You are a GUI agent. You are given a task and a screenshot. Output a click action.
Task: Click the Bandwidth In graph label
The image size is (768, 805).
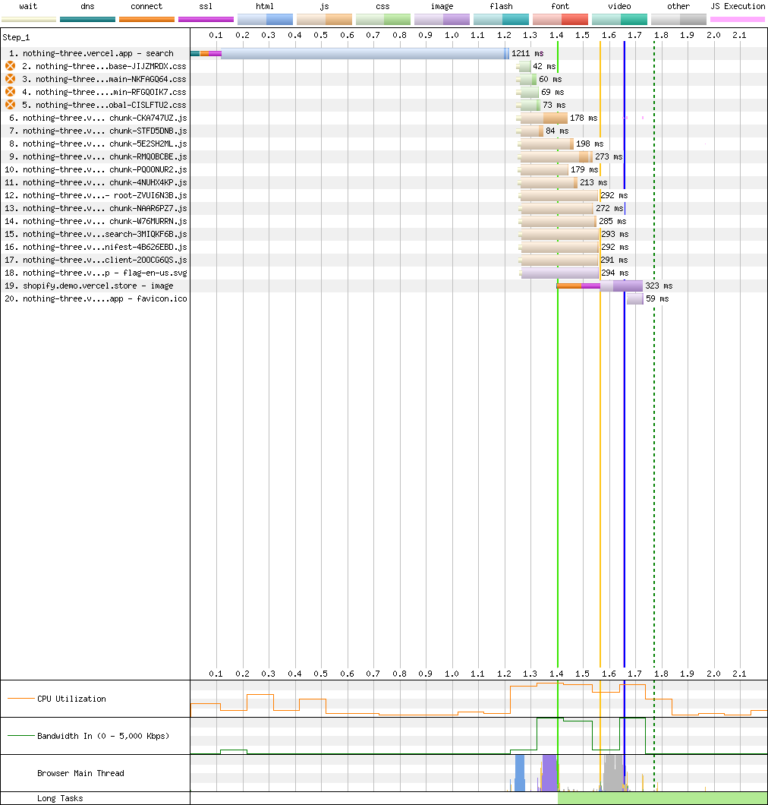point(103,736)
